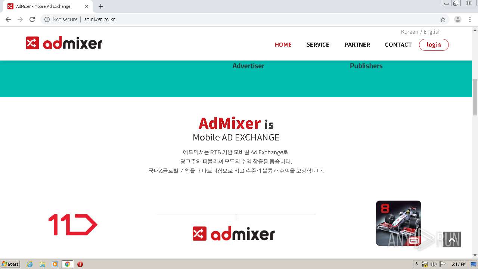Click the login button
Screen dimensions: 478x269
434,45
